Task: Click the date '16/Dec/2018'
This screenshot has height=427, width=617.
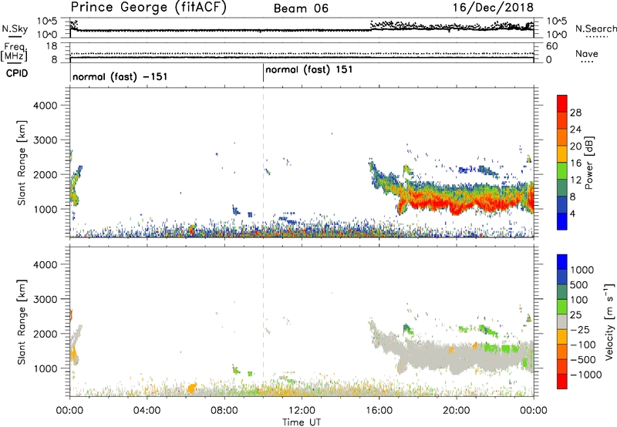Action: tap(493, 8)
